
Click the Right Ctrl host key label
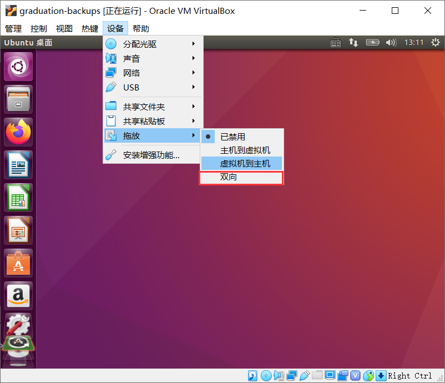point(410,376)
